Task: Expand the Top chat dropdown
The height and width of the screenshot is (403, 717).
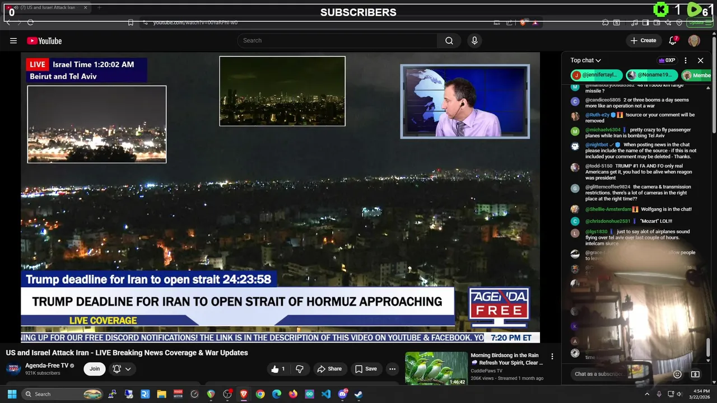Action: (586, 60)
